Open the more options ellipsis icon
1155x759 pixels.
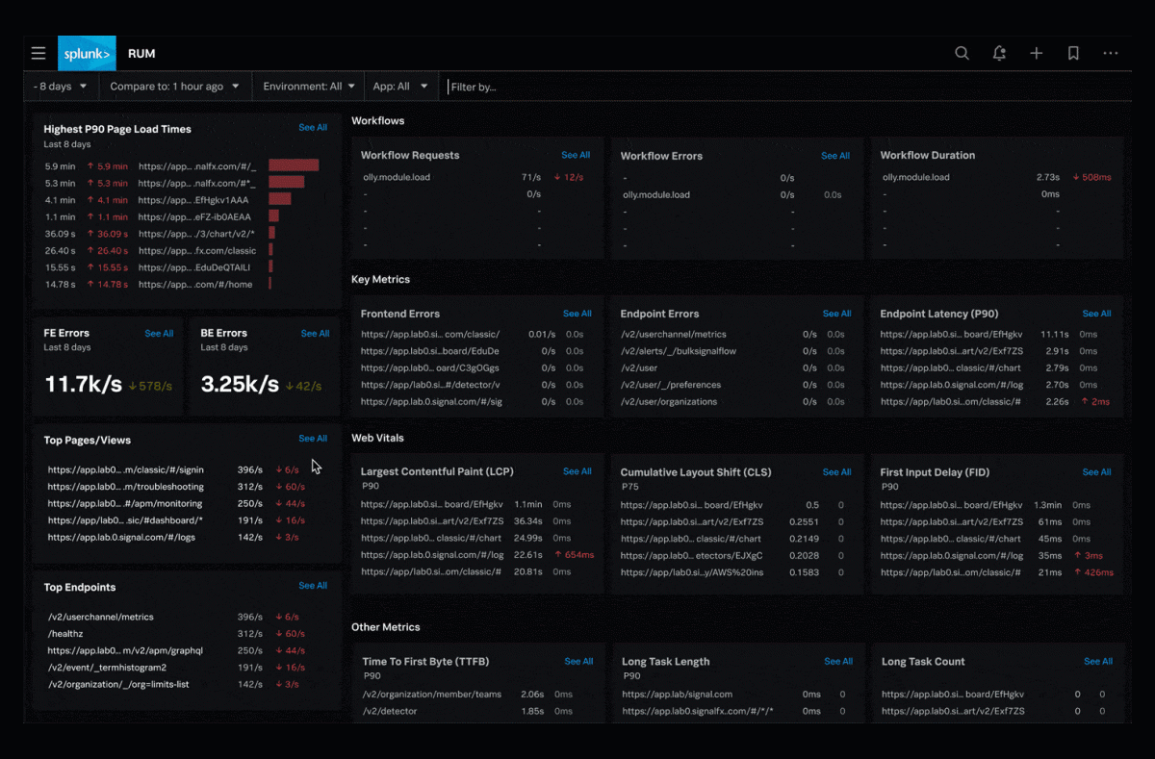point(1110,53)
